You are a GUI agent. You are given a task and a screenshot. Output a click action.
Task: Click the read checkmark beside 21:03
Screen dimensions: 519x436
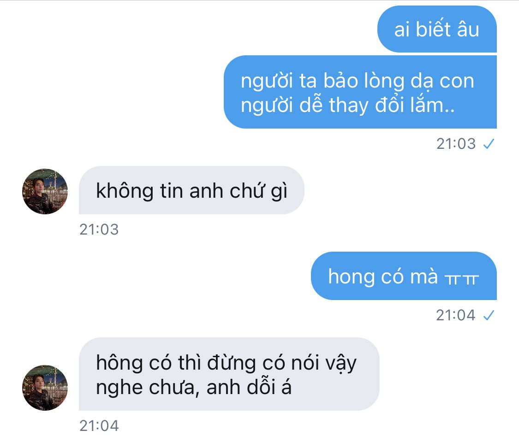[489, 144]
